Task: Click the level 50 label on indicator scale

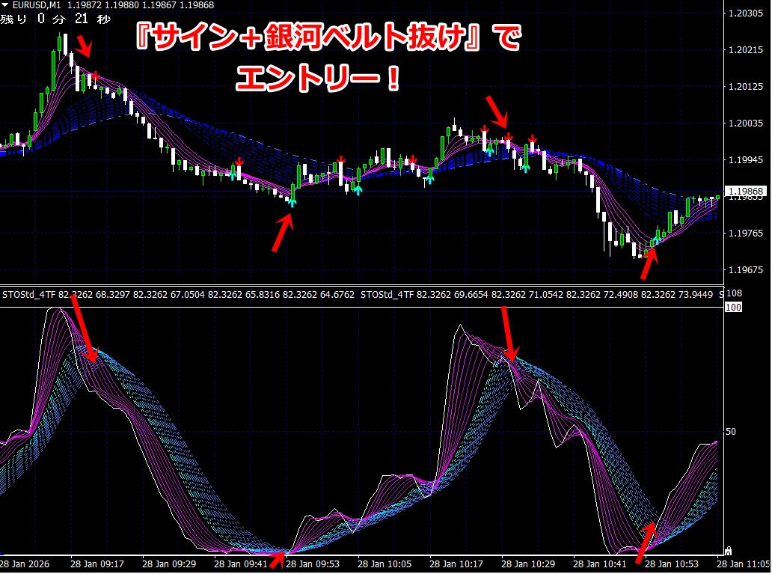Action: click(x=732, y=432)
